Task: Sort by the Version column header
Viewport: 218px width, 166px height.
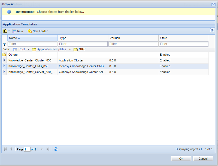Action: coord(133,38)
